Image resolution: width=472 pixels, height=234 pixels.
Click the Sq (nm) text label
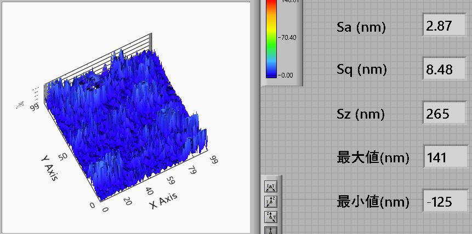click(x=361, y=70)
